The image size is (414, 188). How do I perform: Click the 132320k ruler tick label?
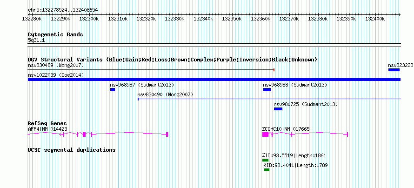pyautogui.click(x=146, y=19)
